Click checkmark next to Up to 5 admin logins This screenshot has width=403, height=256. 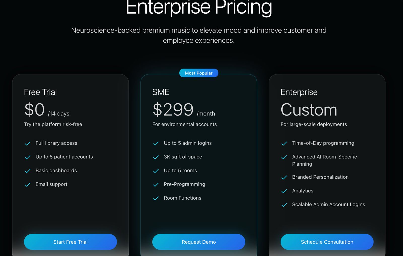point(156,144)
